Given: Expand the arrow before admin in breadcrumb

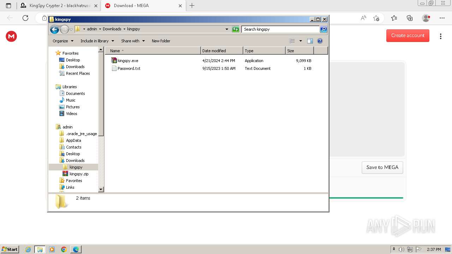Looking at the screenshot, I should (84, 29).
